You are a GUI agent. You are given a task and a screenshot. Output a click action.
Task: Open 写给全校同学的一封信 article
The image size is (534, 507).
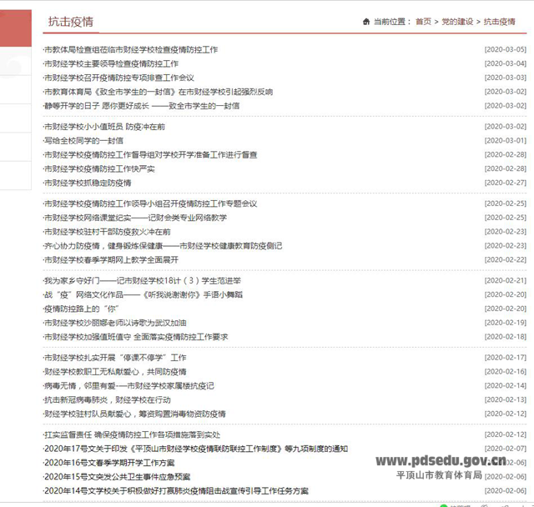pos(83,141)
